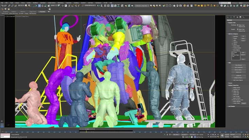Open the Display command panel tab

pos(240,17)
